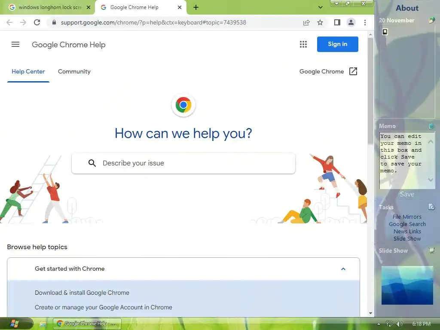Click the small square icon under the date
This screenshot has width=440, height=330.
(385, 32)
